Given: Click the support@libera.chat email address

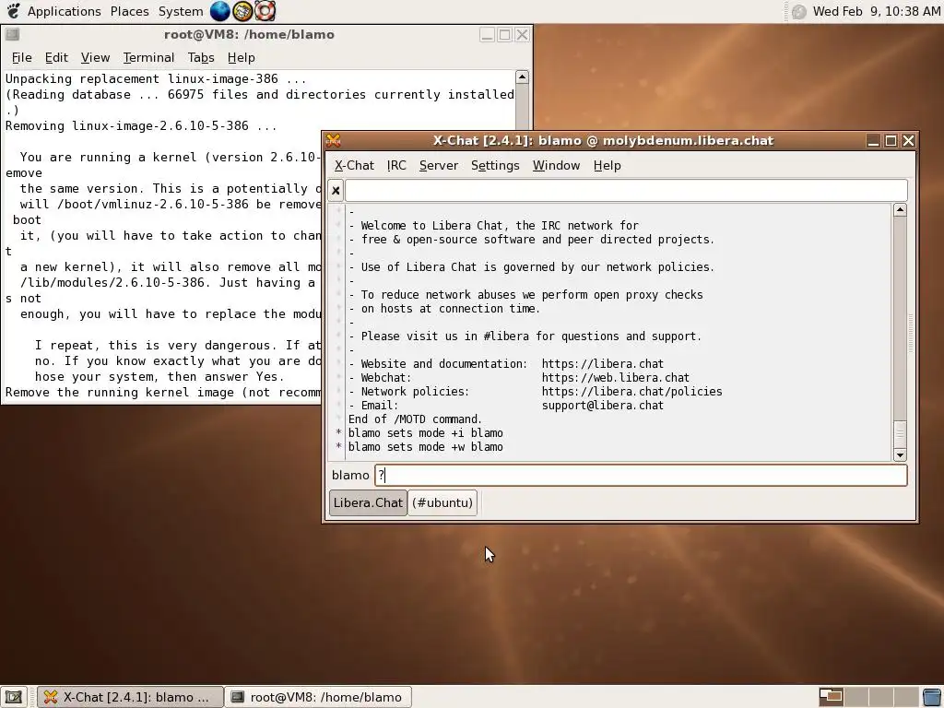Looking at the screenshot, I should click(603, 406).
